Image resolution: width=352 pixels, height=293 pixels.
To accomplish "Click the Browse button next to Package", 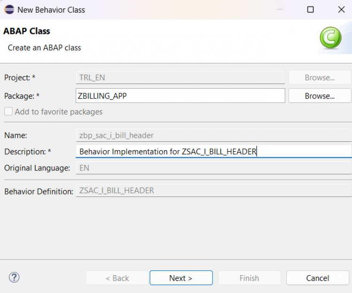I will (320, 96).
